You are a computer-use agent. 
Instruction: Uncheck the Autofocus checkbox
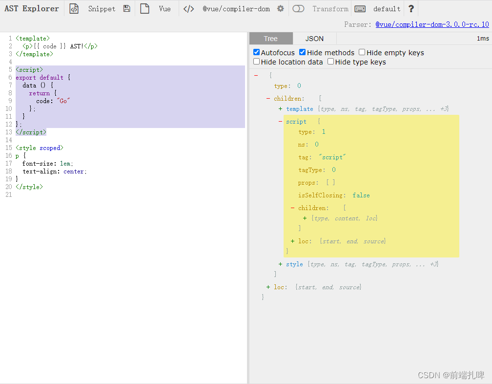point(256,52)
